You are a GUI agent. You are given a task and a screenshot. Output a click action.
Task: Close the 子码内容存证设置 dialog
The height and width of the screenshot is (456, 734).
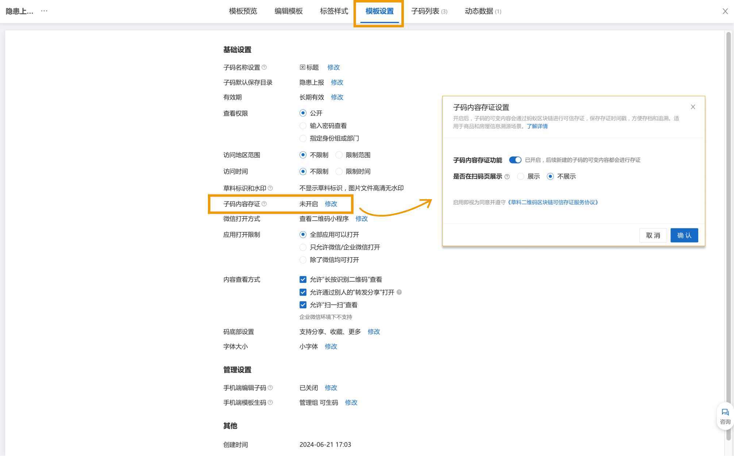(693, 107)
